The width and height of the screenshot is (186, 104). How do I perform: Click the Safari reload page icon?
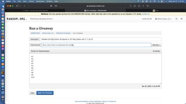tap(130, 6)
